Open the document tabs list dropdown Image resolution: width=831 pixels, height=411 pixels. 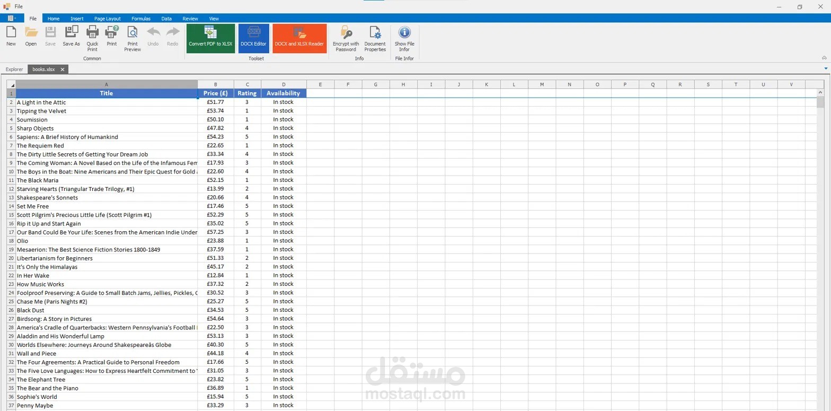826,68
